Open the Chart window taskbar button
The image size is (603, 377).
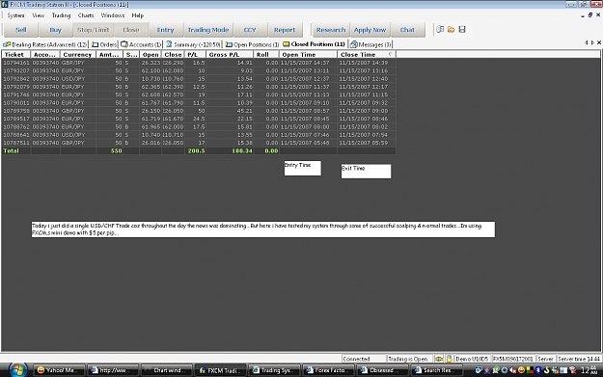tap(166, 370)
